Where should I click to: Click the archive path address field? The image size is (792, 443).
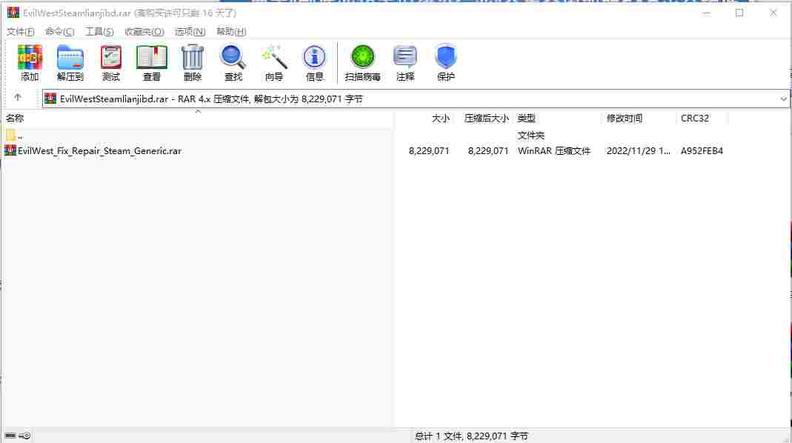pos(415,99)
